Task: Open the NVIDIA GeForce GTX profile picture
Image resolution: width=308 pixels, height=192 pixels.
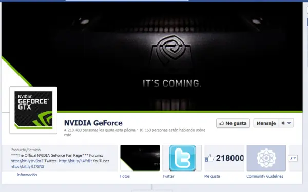Action: tap(33, 110)
